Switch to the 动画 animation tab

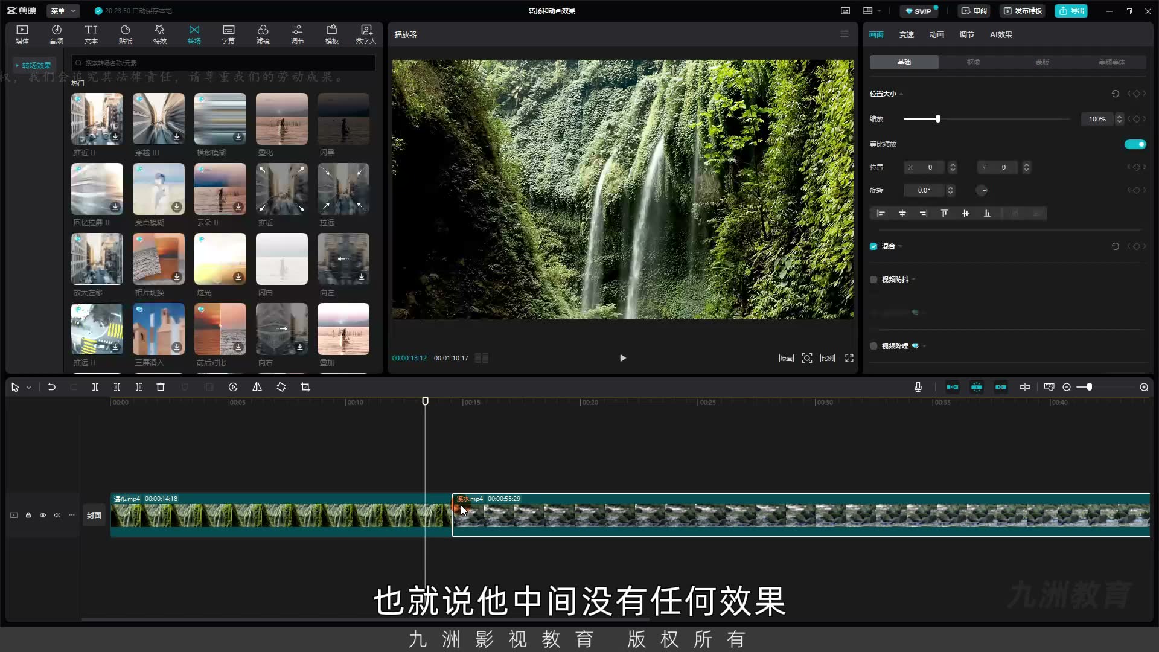936,34
